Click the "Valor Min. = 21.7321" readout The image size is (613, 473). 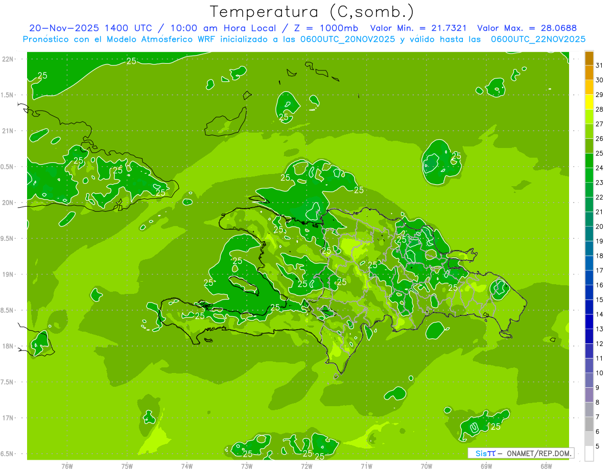click(x=418, y=29)
